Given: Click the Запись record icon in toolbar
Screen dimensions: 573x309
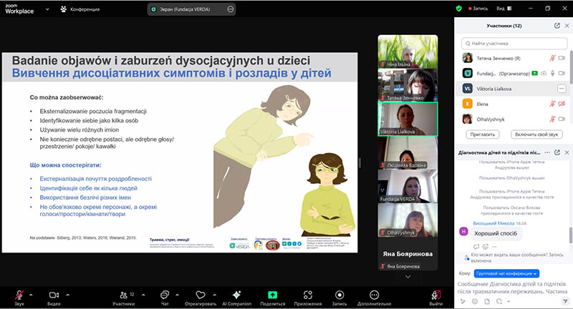Looking at the screenshot, I should click(x=340, y=295).
